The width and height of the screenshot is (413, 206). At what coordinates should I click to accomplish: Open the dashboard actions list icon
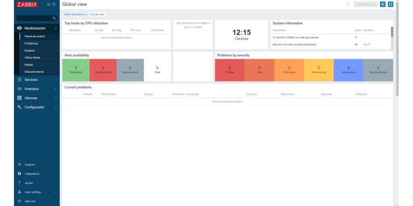coord(383,4)
